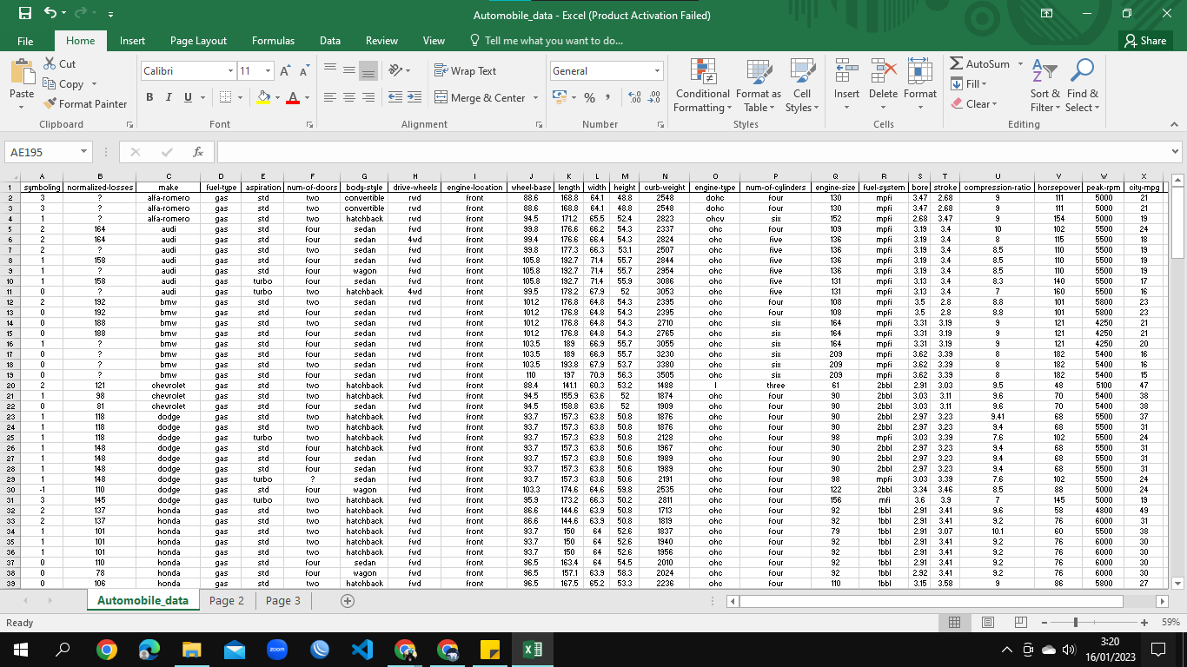Open the font size dropdown

[269, 70]
